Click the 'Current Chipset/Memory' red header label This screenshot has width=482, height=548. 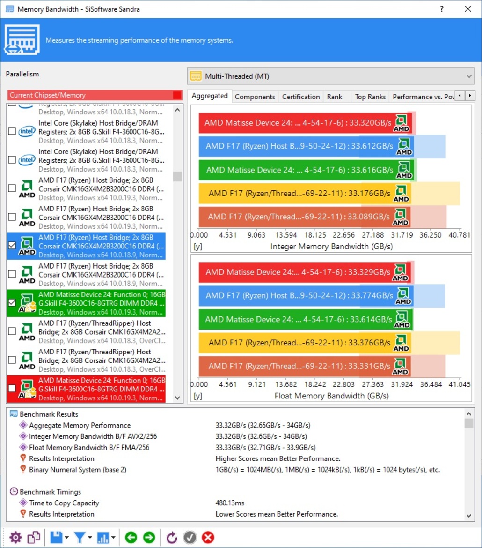(48, 95)
